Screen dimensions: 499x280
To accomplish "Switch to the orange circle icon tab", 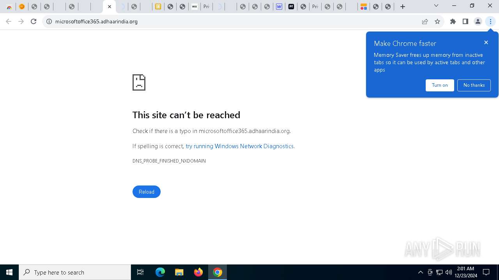I will click(22, 7).
